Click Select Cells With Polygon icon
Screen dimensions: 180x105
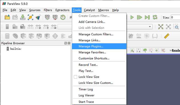157,50
